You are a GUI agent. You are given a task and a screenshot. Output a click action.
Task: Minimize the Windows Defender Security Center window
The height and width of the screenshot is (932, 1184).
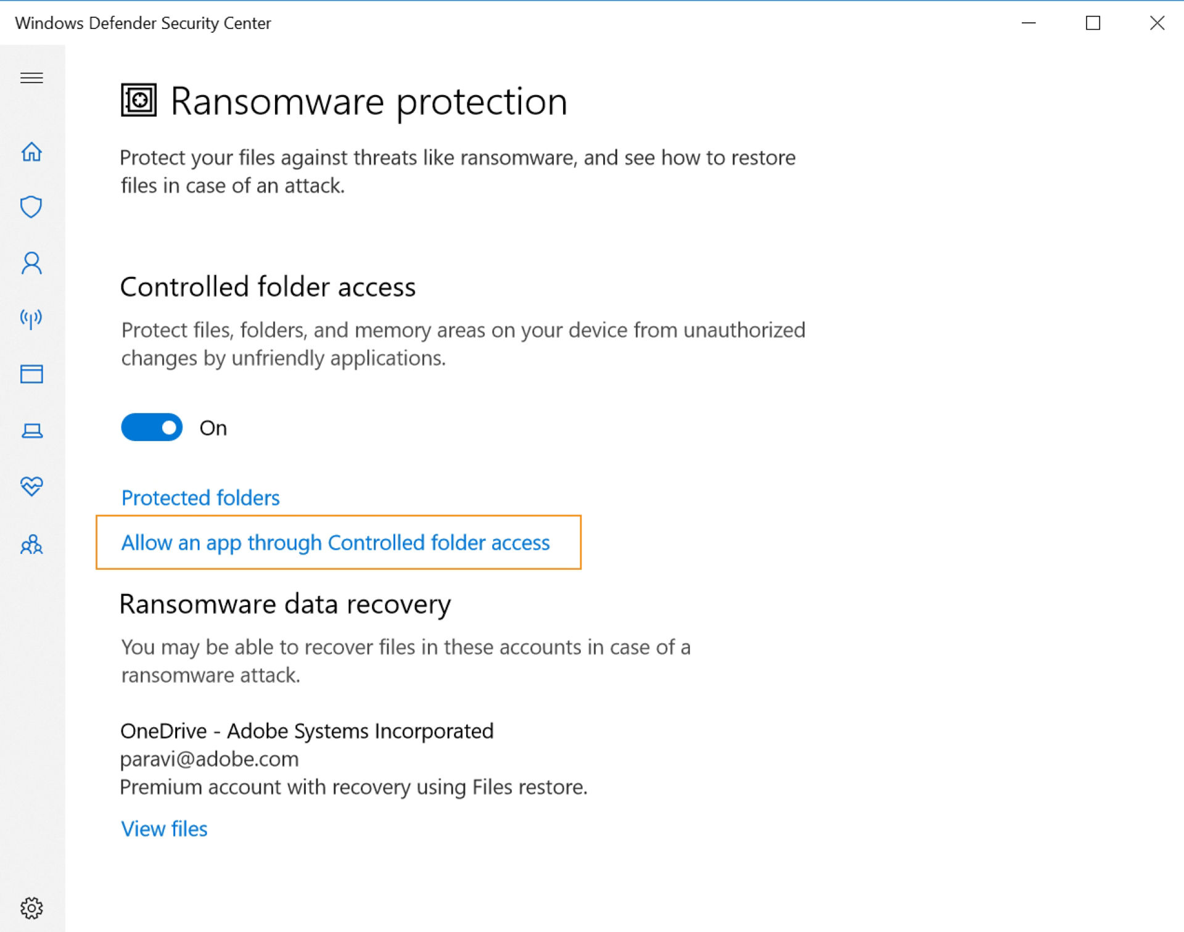pyautogui.click(x=1029, y=23)
